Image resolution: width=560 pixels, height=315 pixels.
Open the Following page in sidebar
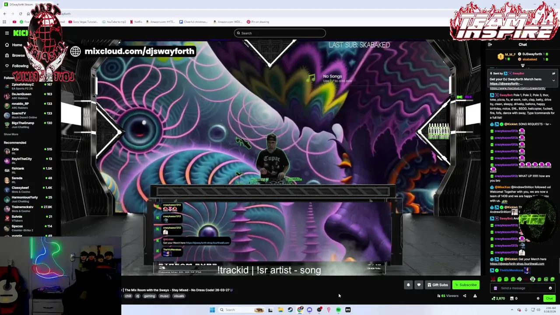[x=16, y=66]
